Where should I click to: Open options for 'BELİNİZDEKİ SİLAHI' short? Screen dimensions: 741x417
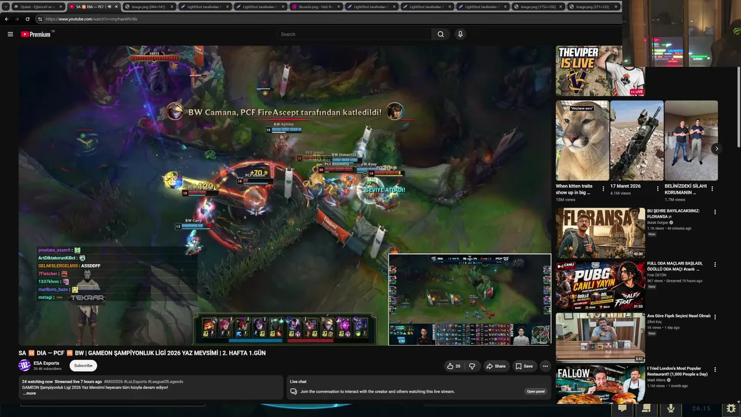(x=712, y=189)
